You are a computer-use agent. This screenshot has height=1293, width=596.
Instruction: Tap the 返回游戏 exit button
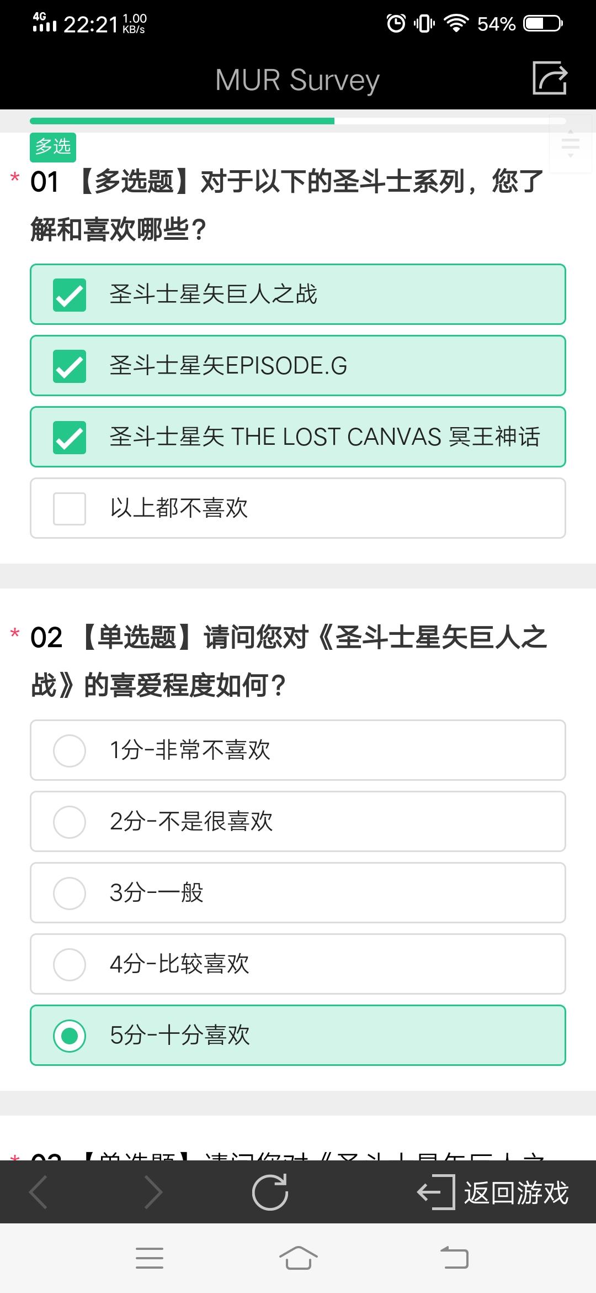point(492,1192)
